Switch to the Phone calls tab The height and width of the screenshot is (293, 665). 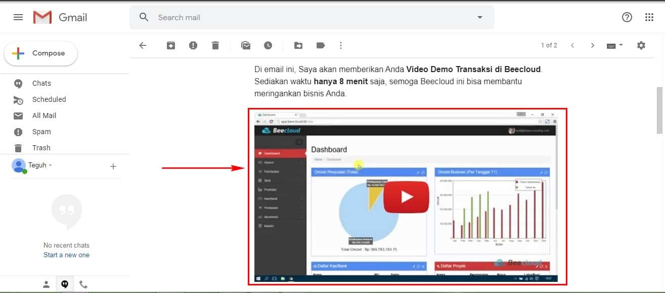click(x=83, y=284)
